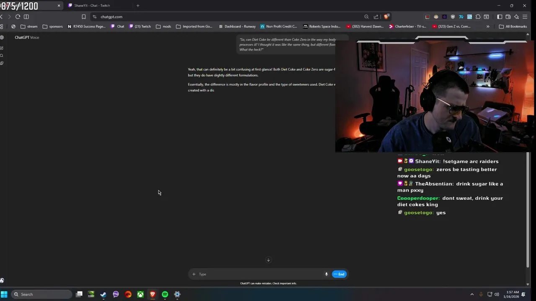Open the Brave Wallet icon
The image size is (536, 301).
508,17
